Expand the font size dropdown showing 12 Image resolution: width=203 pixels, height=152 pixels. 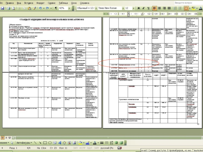pyautogui.click(x=134, y=8)
